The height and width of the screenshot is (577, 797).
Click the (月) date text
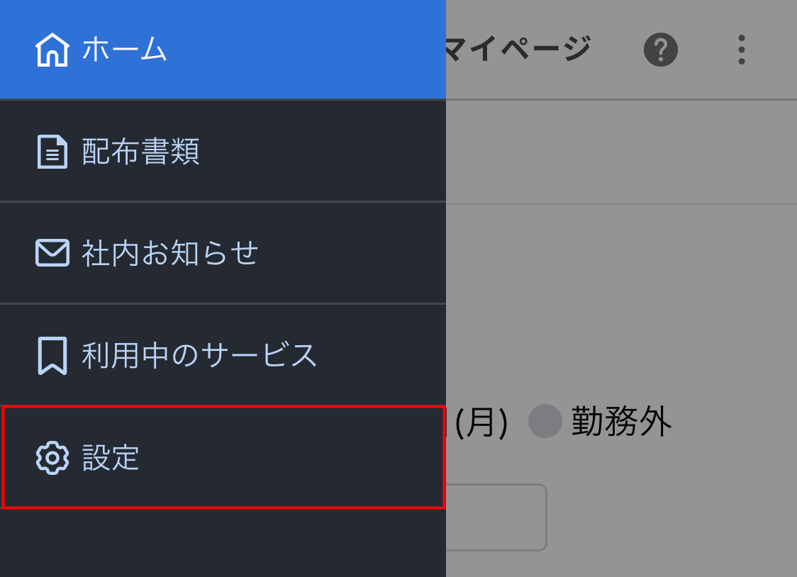pyautogui.click(x=481, y=423)
